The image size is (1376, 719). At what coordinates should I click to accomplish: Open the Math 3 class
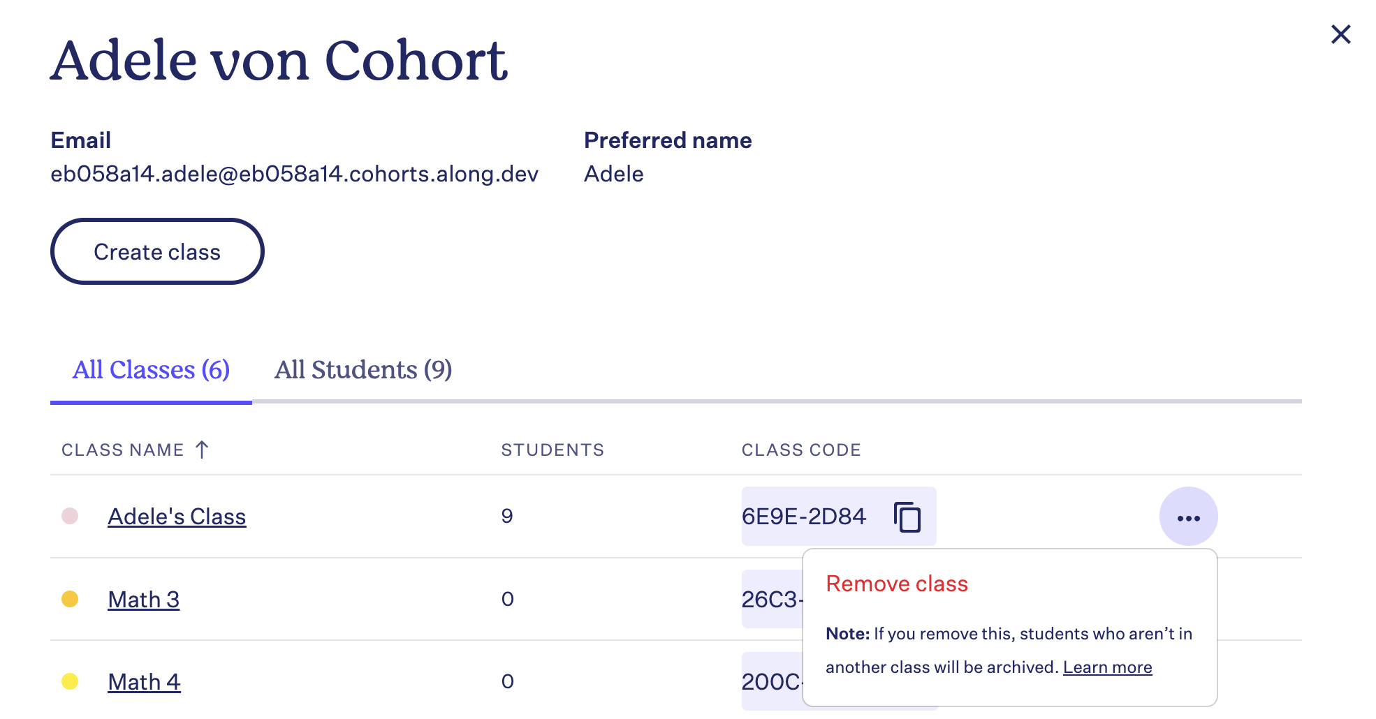[x=143, y=600]
